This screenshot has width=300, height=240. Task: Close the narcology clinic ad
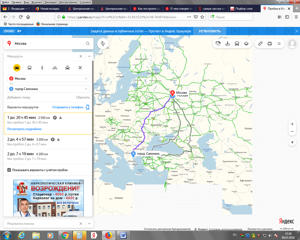tap(81, 182)
